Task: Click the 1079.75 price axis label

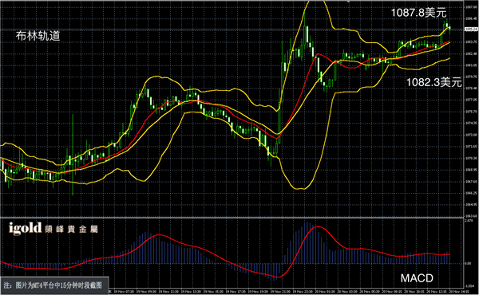Action: [471, 77]
